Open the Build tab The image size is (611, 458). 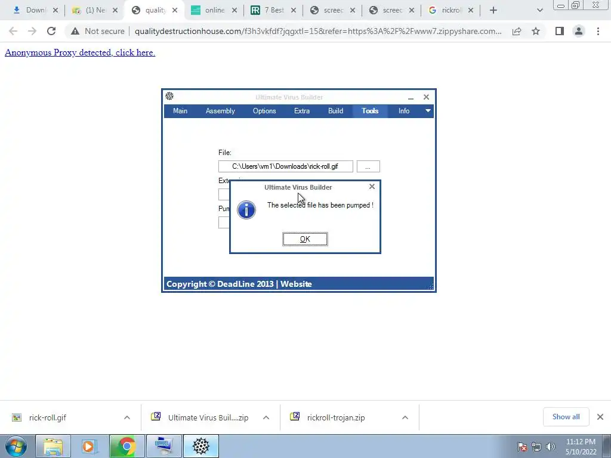[x=335, y=111]
